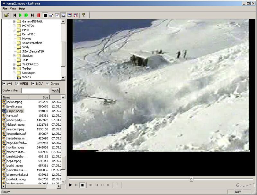Click the Videos folder icon in the tree
Image resolution: width=257 pixels, height=195 pixels.
pyautogui.click(x=19, y=77)
